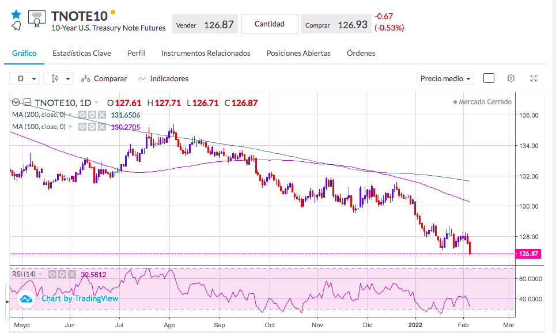Hide the MA 200 indicator via eye icon
The width and height of the screenshot is (556, 333).
coord(82,115)
